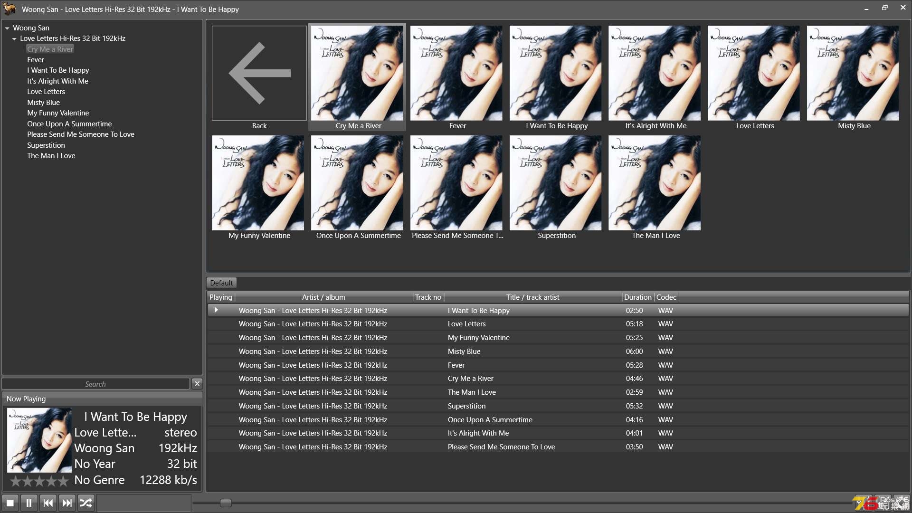Select Misty Blue in the tree

(x=43, y=103)
